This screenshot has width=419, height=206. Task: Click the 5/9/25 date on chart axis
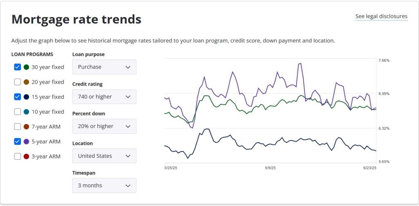coord(270,168)
